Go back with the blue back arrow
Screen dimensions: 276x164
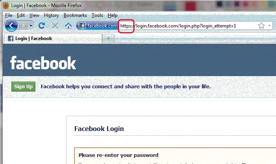point(11,26)
